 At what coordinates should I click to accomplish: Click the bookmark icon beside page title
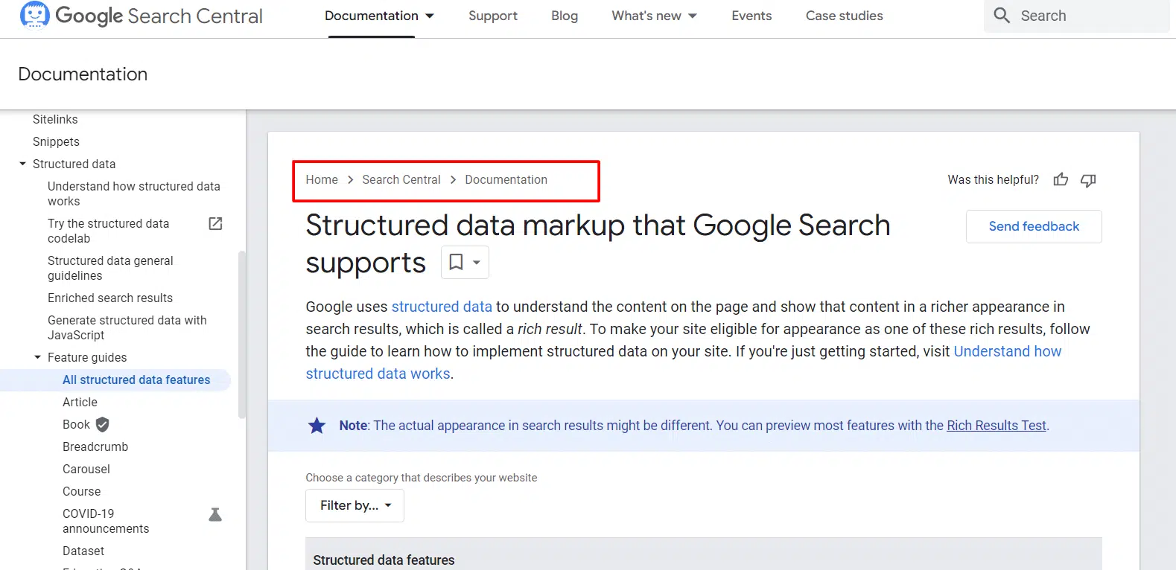coord(456,262)
